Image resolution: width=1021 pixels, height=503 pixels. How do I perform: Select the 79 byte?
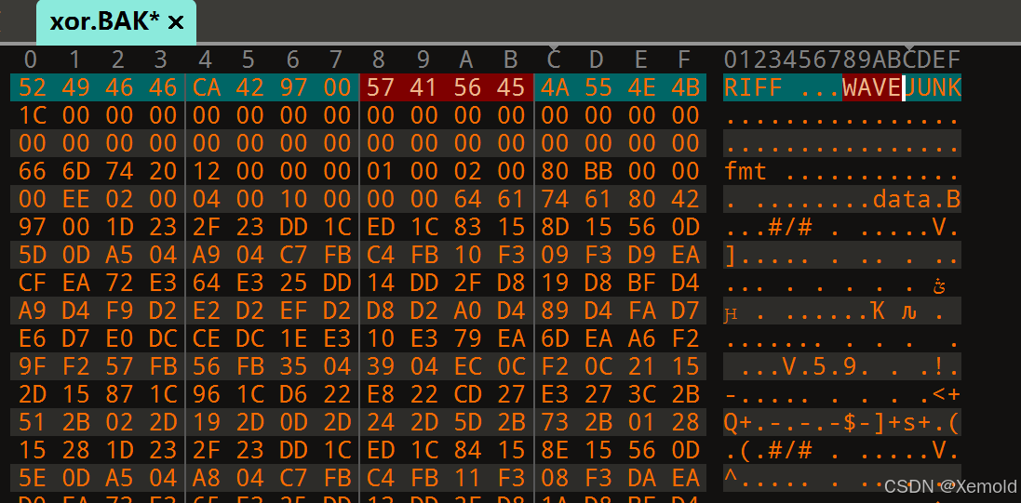click(467, 339)
